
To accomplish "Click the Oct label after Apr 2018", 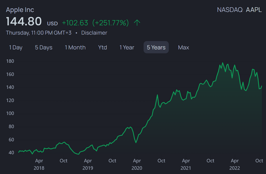I will (63, 161).
